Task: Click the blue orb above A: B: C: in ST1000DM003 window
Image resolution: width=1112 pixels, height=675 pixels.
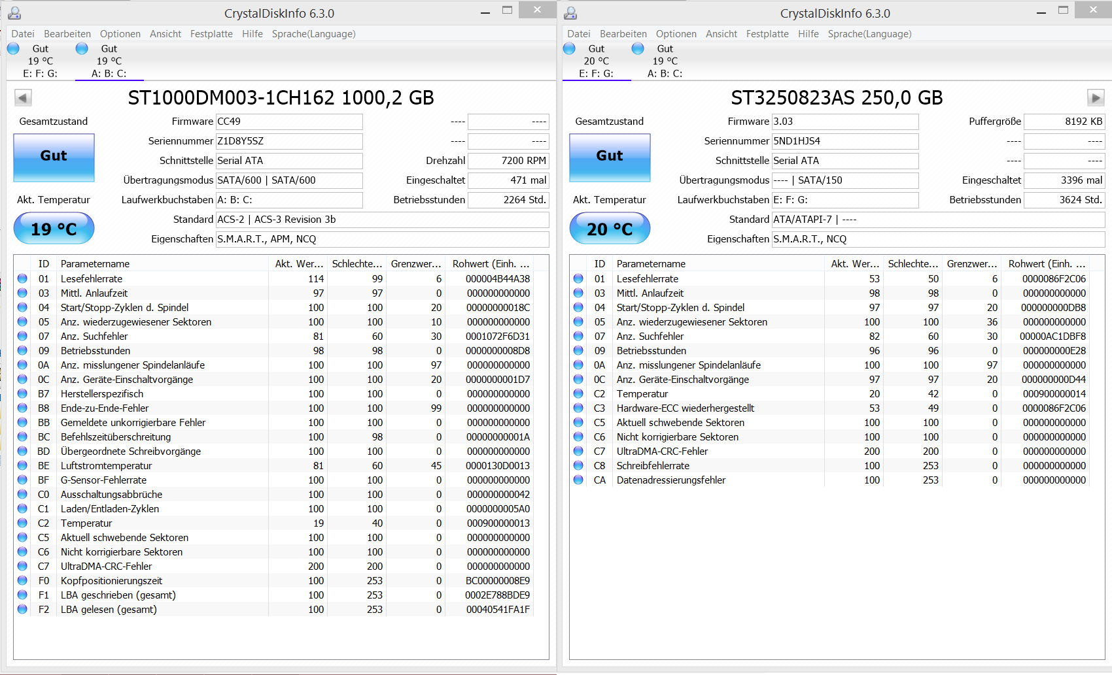Action: pos(82,48)
